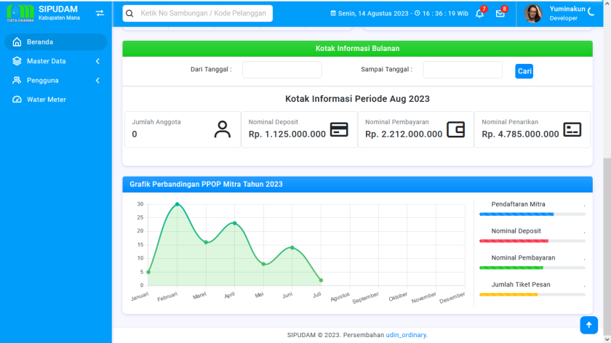Click the Dari Tanggal date field
The image size is (611, 343).
[281, 70]
